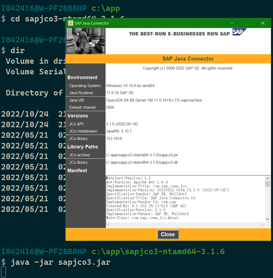273x278 pixels.
Task: Click the 'Default charset:' label
Action: tap(83, 107)
